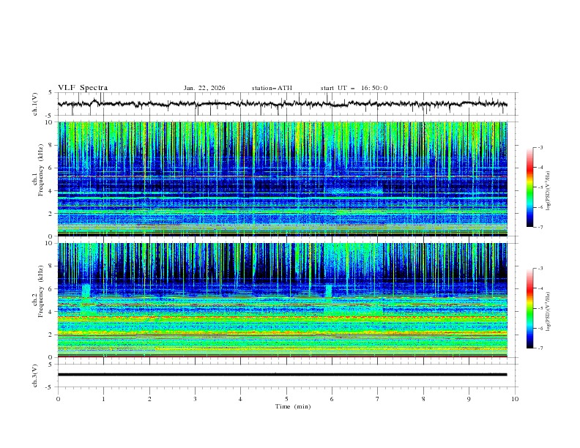Click the "-7" tick on ch.1 color bar
This screenshot has height=448, width=580.
(x=540, y=227)
